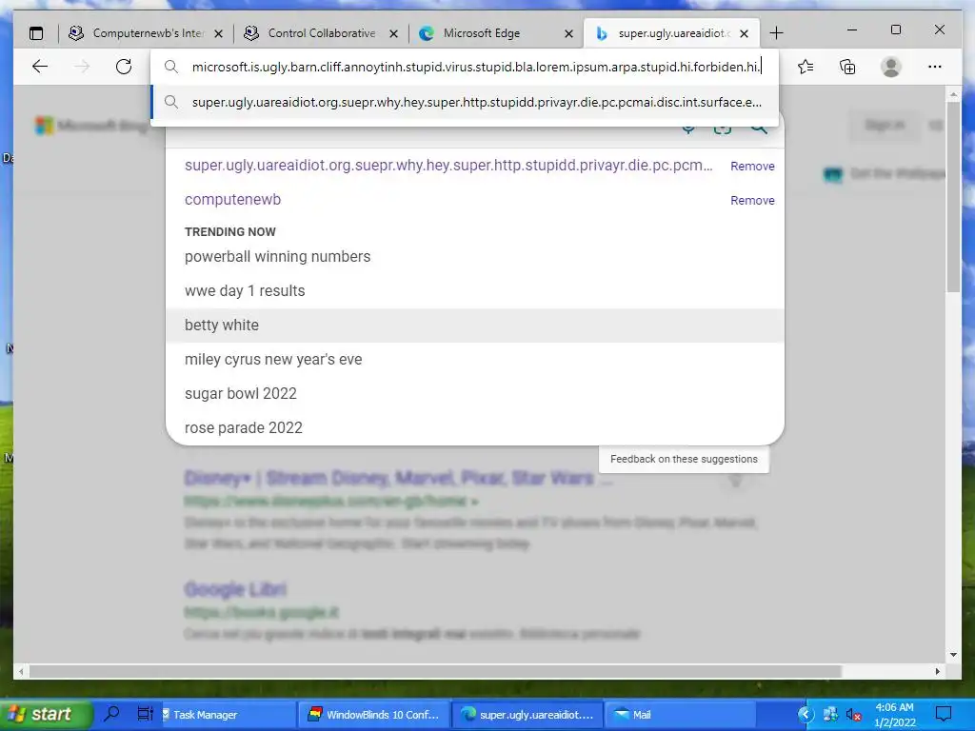975x731 pixels.
Task: Select rose parade 2022 suggestion
Action: (x=475, y=427)
